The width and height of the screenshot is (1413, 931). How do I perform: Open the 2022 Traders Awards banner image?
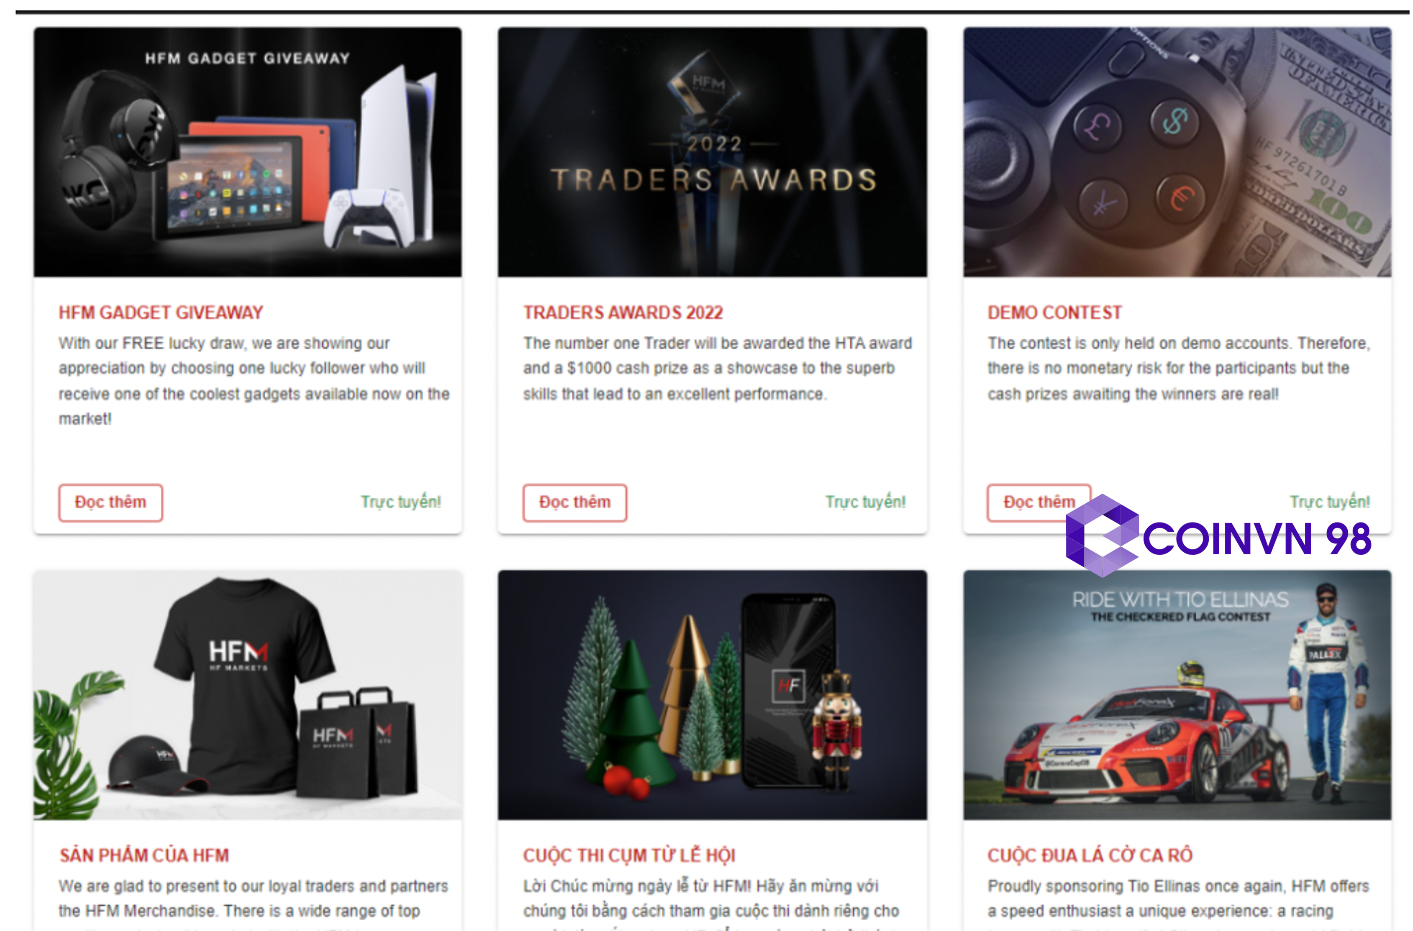click(712, 152)
